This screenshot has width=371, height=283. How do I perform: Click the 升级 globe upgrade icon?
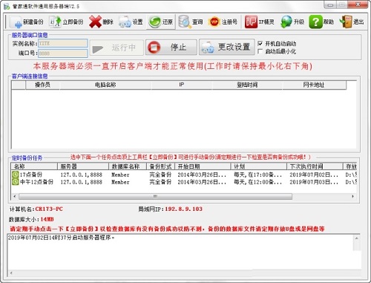[x=286, y=22]
